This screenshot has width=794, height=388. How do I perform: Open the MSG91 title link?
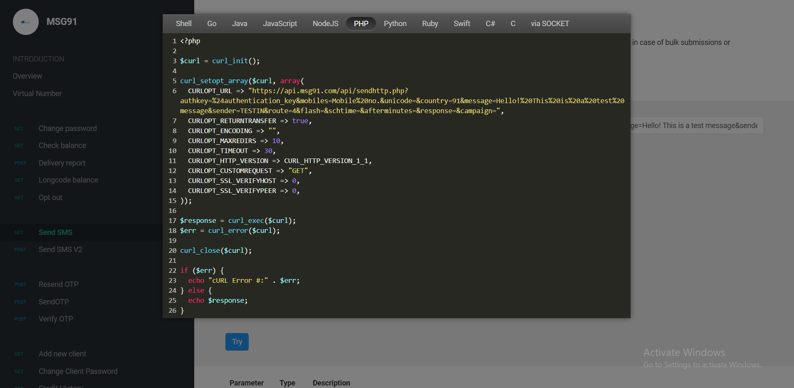point(62,22)
